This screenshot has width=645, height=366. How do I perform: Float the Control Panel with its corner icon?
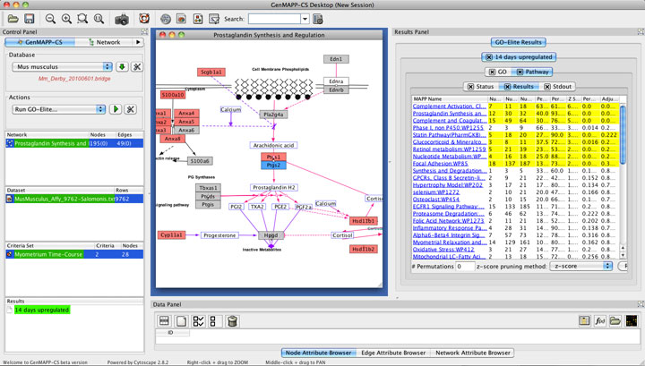(x=144, y=31)
